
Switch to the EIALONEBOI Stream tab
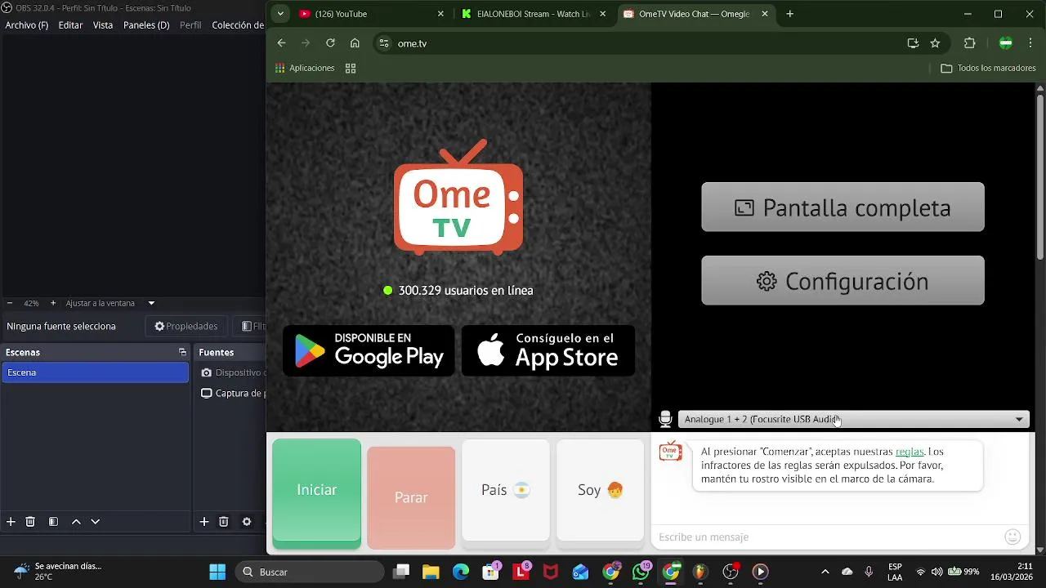(x=533, y=14)
